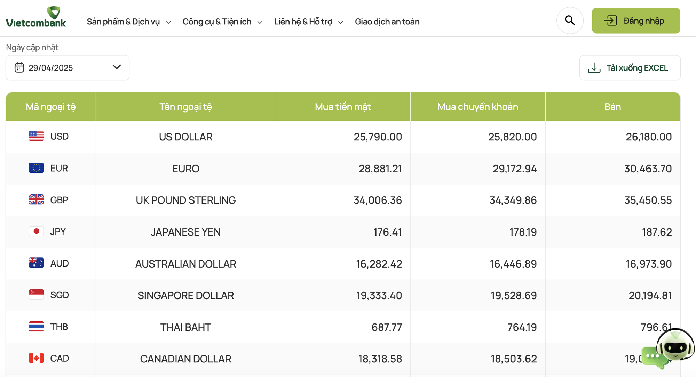Click the EU flag icon for EUR
This screenshot has width=696, height=377.
click(36, 168)
